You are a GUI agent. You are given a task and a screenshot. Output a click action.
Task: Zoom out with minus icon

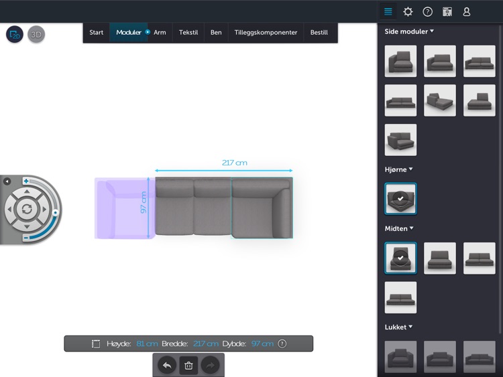tap(26, 238)
